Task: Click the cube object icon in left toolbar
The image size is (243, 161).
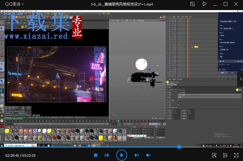Action: 2,28
